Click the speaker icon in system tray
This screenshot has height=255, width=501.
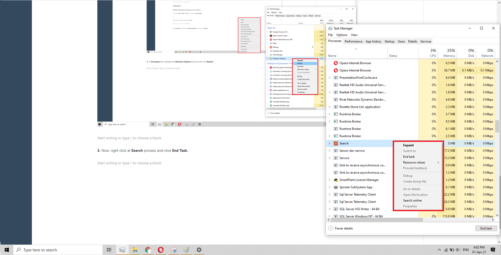[458, 250]
